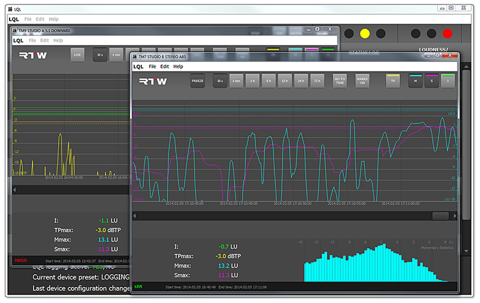Switch TM7 graph to 24 h view

[301, 80]
